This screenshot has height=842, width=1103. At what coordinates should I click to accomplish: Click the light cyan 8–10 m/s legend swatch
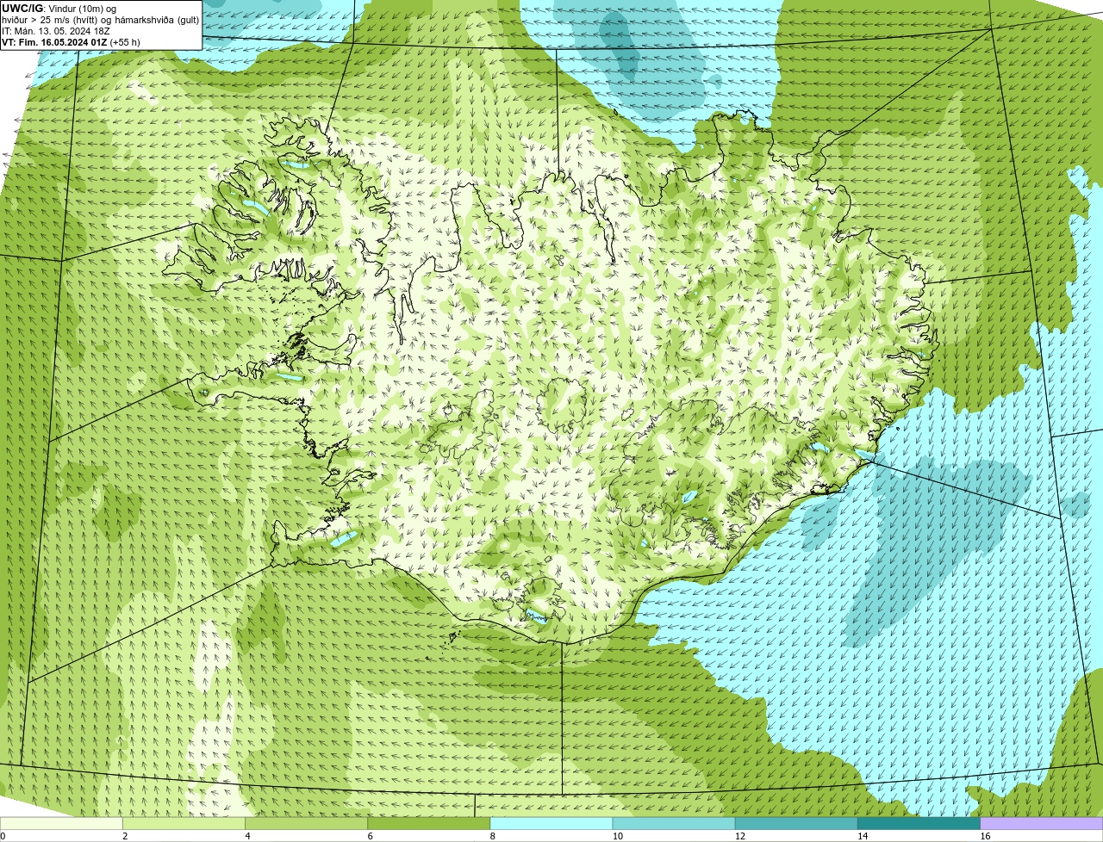[551, 823]
